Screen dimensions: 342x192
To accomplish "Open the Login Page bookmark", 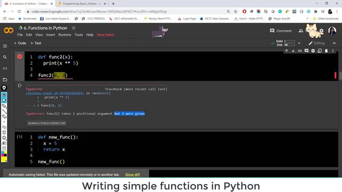I will 187,19.
